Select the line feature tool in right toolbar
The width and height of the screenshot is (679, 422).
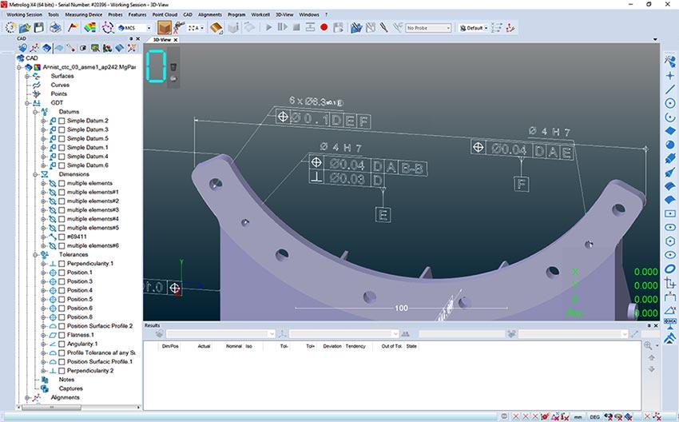tap(670, 89)
